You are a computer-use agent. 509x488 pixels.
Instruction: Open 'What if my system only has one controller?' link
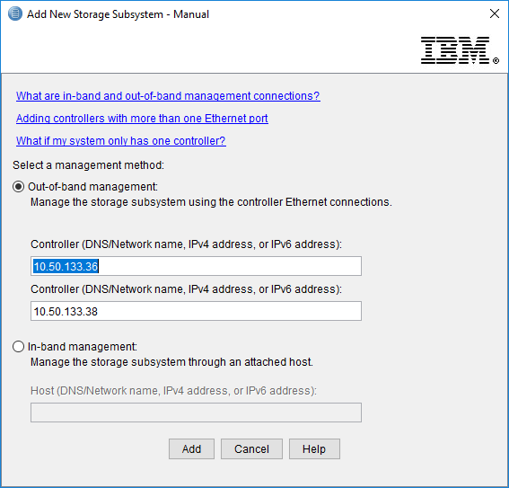click(x=121, y=141)
